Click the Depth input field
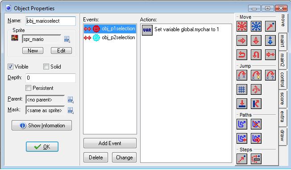291x170 pixels. click(51, 78)
